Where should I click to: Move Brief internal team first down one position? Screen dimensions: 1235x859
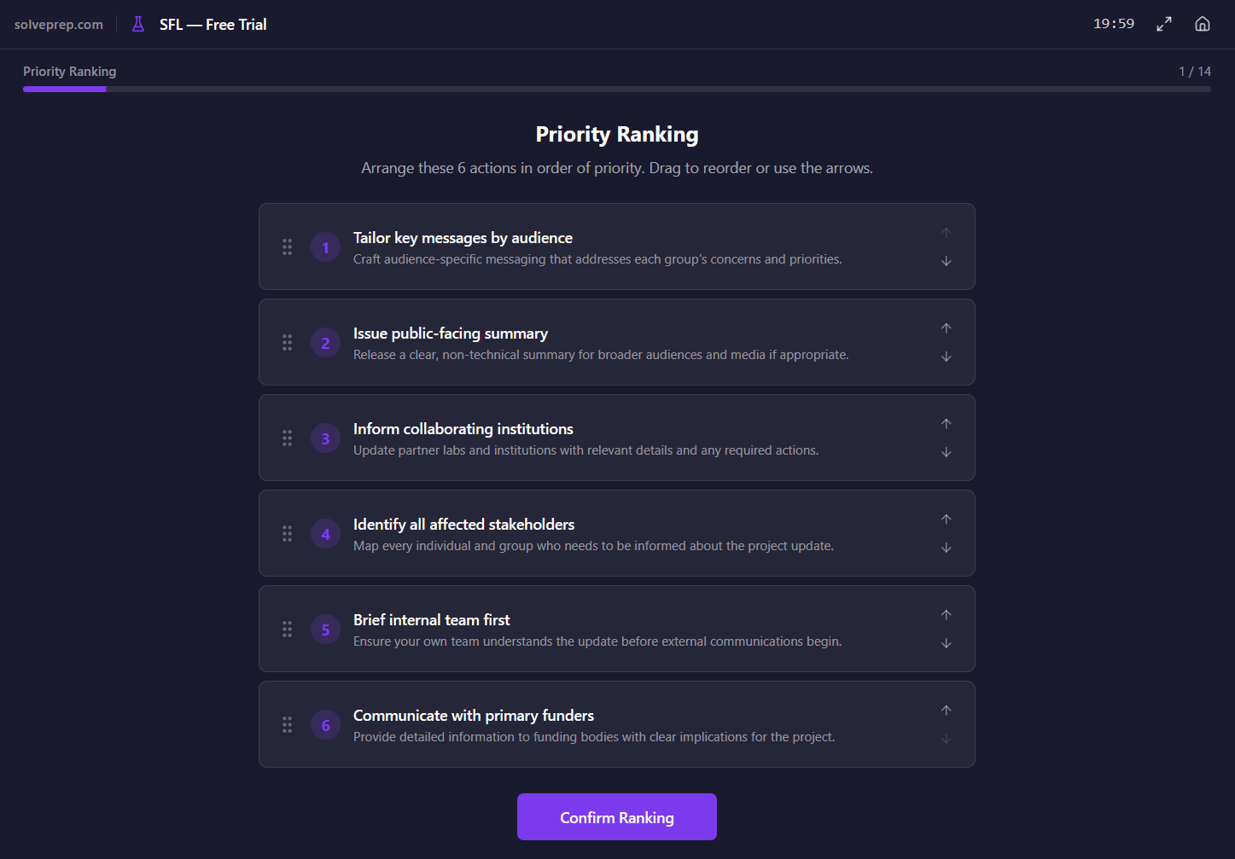tap(946, 643)
